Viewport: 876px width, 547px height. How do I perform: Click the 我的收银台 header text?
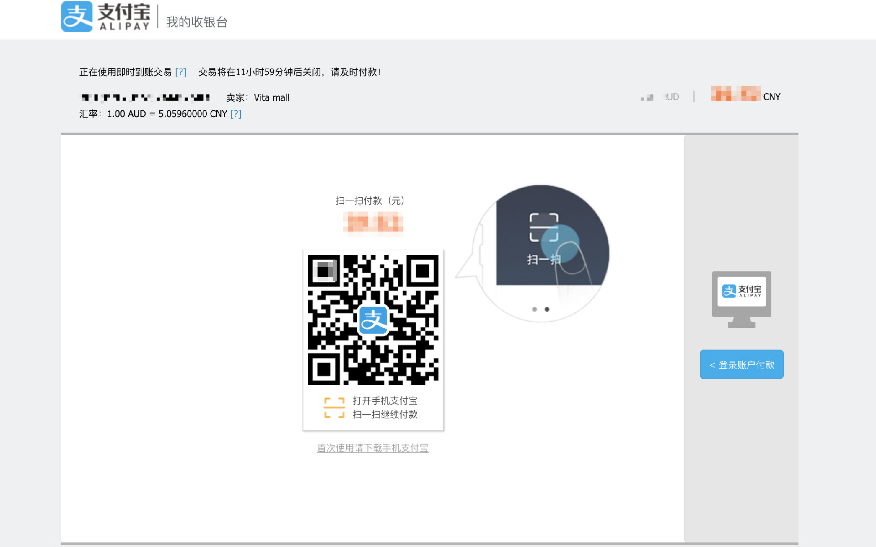197,22
